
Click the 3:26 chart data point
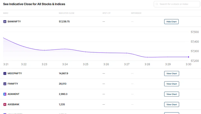click(106, 53)
